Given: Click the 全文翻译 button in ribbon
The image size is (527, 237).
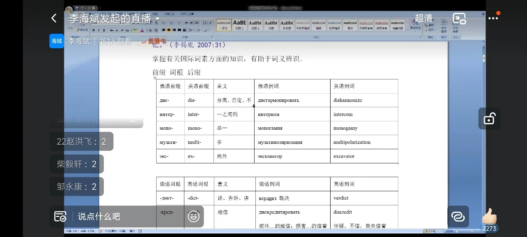Looking at the screenshot, I should [444, 27].
